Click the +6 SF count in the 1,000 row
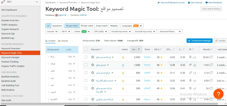The image size is (227, 106). (x=195, y=65)
